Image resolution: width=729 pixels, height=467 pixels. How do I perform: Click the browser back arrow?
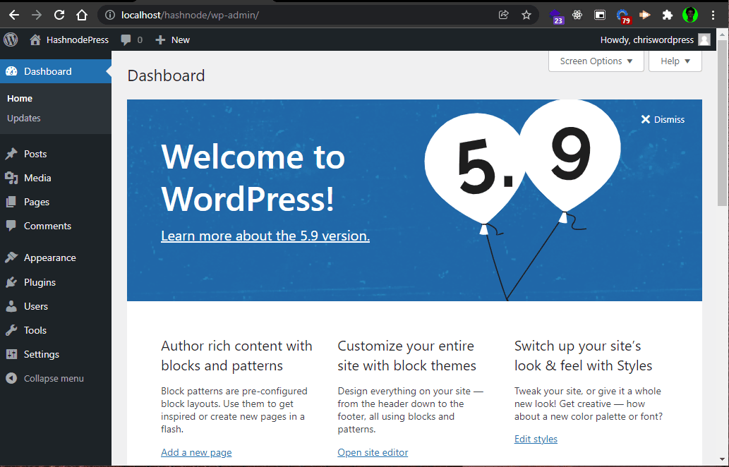(x=14, y=15)
